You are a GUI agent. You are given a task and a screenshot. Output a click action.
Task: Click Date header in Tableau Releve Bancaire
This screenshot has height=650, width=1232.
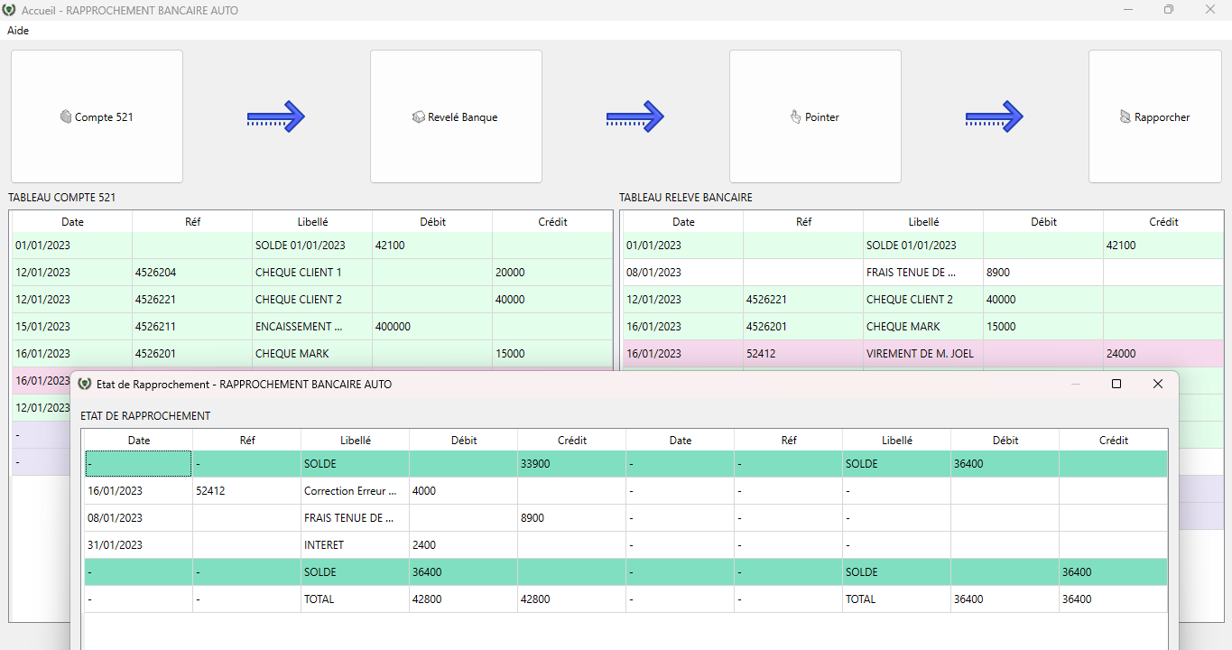click(683, 221)
